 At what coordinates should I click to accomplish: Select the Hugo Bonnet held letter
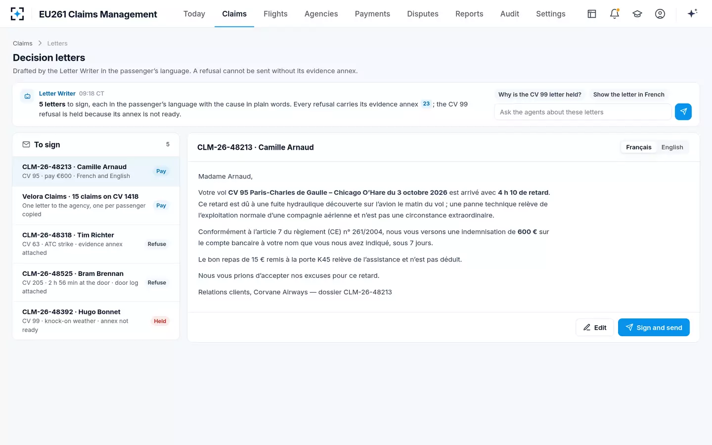(96, 320)
